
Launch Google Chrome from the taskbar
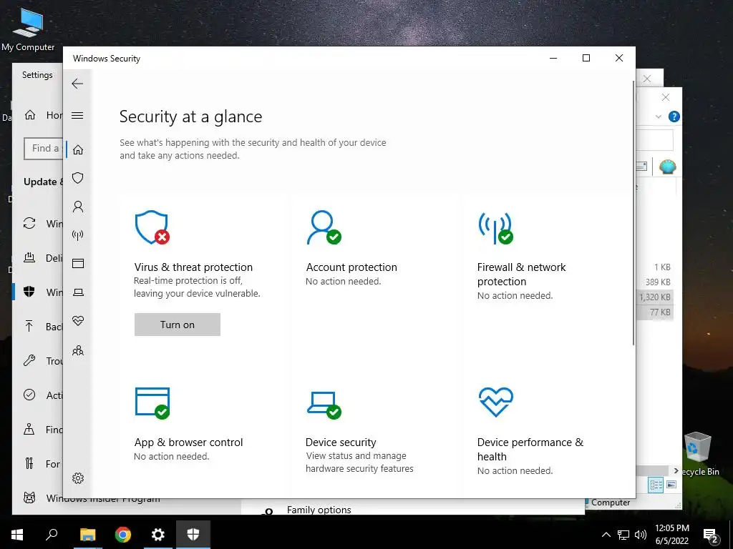tap(123, 535)
